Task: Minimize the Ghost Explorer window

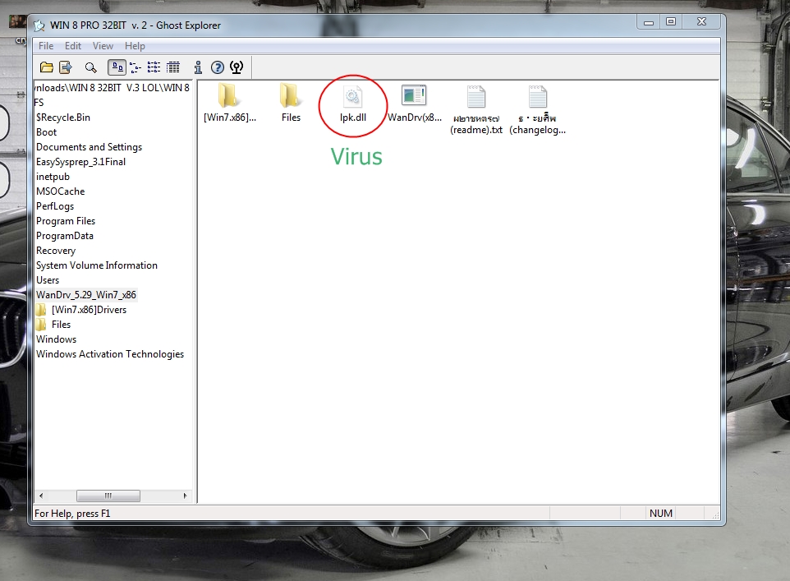Action: coord(649,22)
